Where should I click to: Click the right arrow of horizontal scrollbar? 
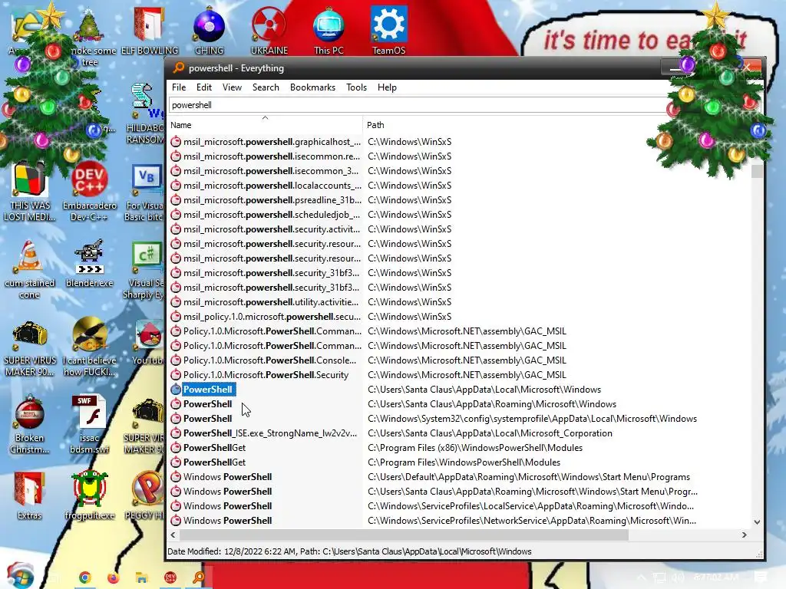(x=745, y=535)
